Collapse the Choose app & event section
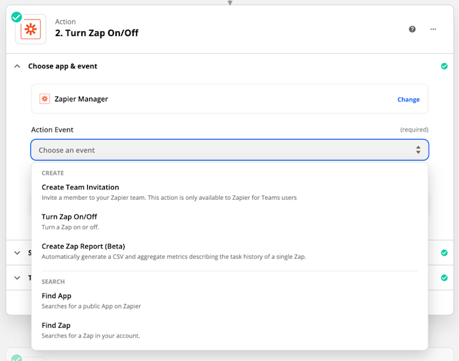 17,66
